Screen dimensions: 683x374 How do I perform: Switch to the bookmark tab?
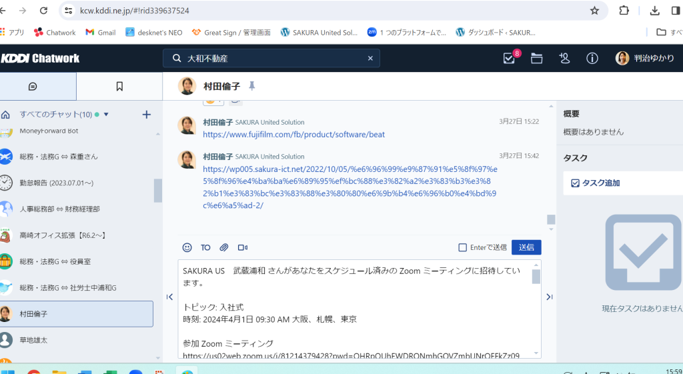tap(119, 86)
